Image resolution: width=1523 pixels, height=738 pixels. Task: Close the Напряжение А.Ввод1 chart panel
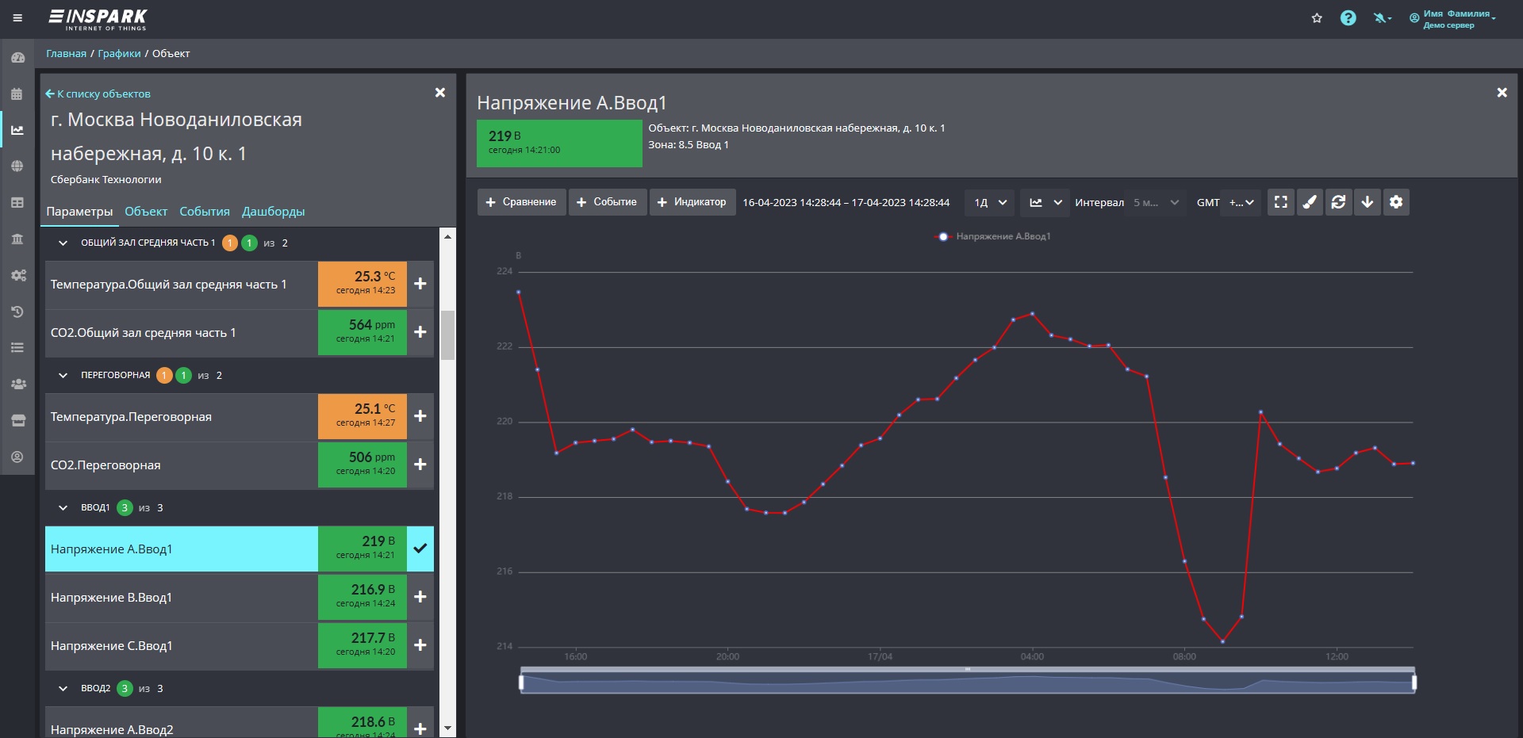pos(1502,93)
